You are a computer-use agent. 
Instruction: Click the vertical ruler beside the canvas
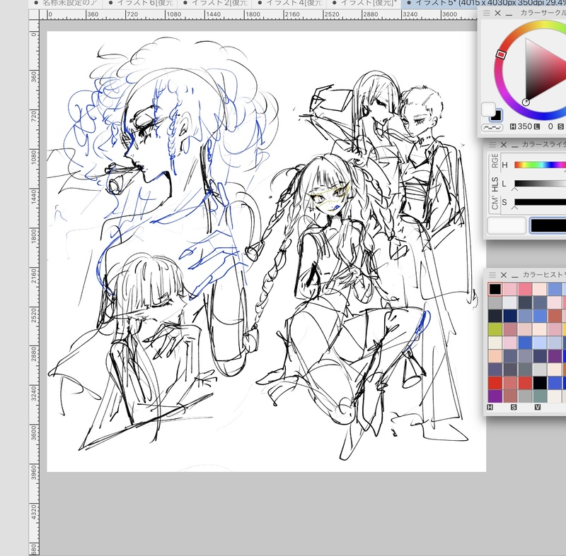pos(34,288)
